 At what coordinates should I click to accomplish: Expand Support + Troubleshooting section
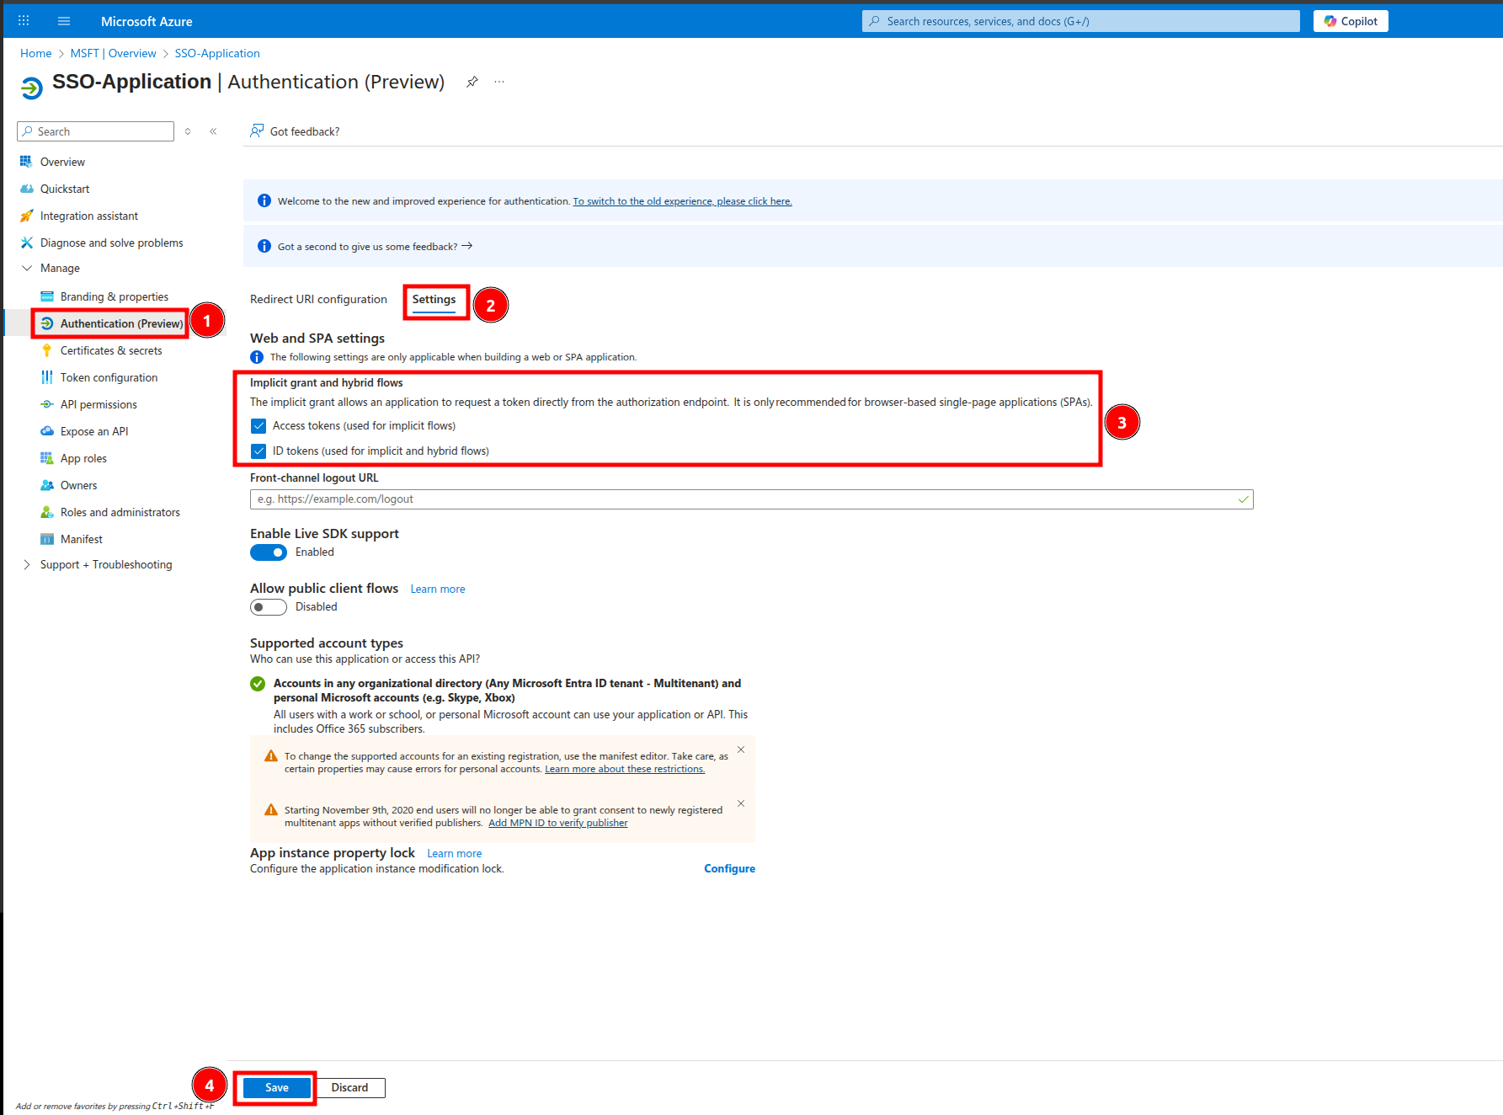click(x=26, y=564)
